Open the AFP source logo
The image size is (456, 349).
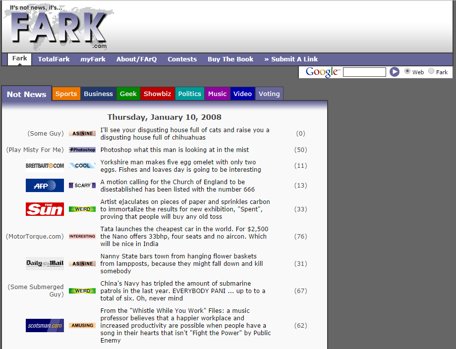(45, 185)
